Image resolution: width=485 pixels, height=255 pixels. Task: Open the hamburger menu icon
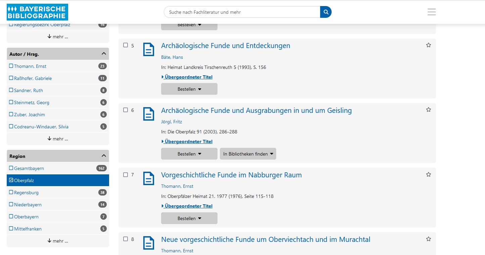tap(432, 12)
